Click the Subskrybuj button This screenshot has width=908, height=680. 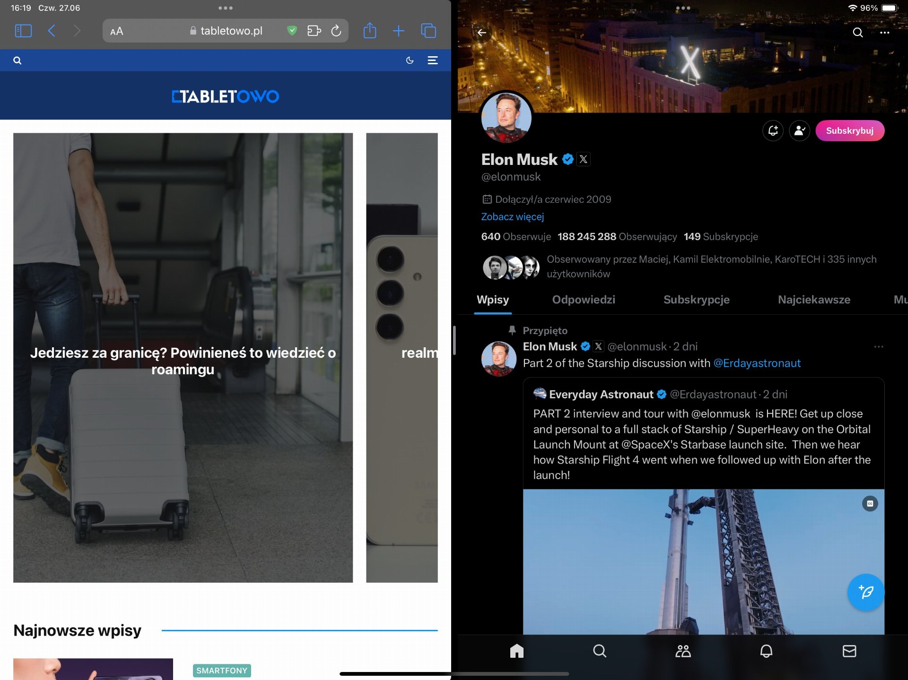(849, 130)
